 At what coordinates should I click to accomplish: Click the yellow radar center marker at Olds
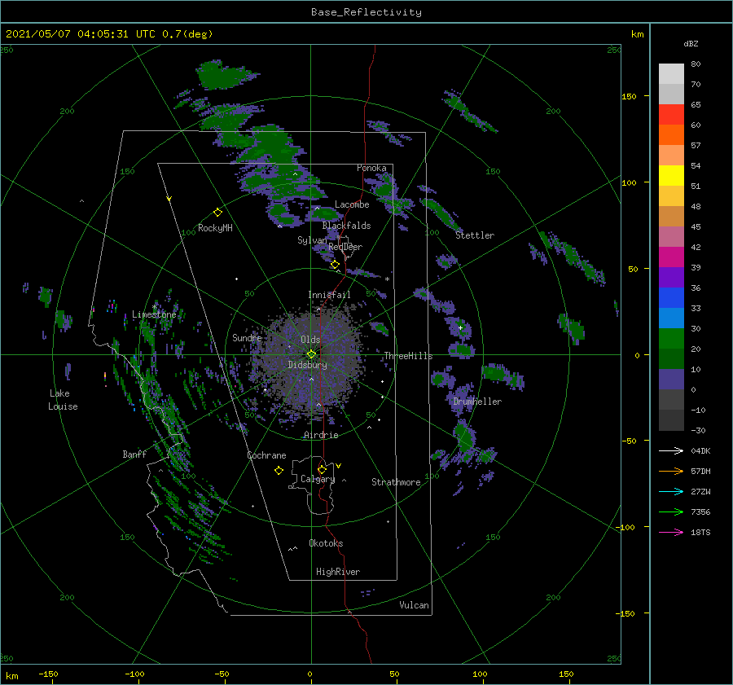[x=311, y=354]
